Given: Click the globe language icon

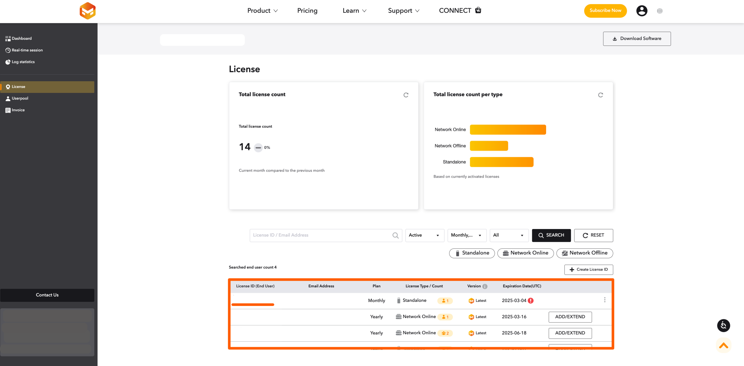Looking at the screenshot, I should [x=660, y=11].
